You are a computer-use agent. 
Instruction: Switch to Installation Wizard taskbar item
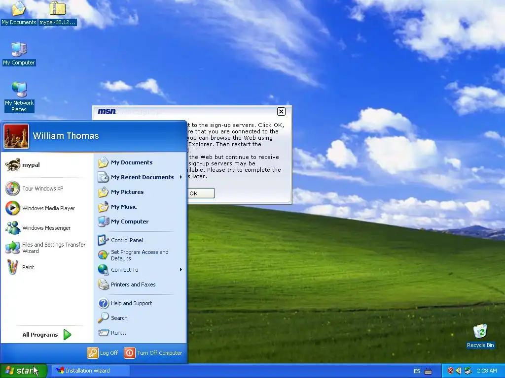91,371
